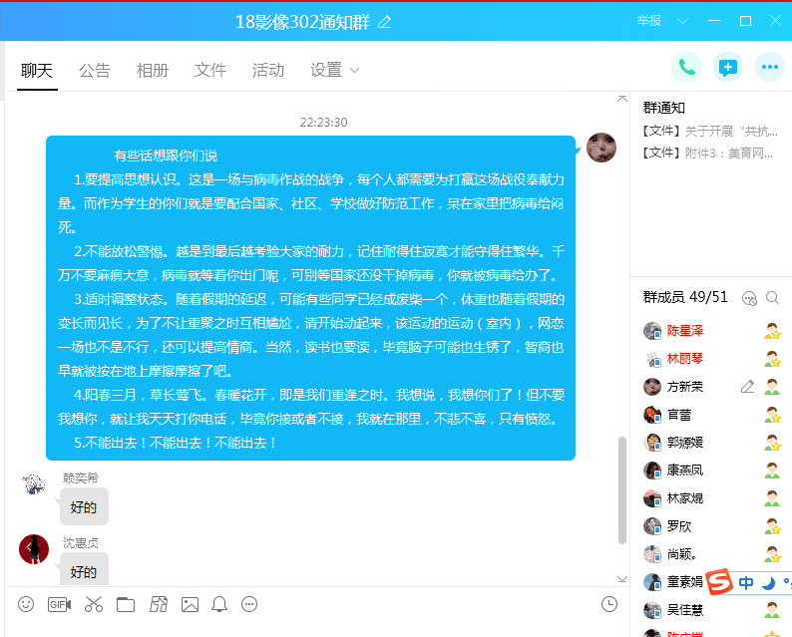This screenshot has width=792, height=637.
Task: Select the scissors screenshot tool
Action: coord(93,604)
